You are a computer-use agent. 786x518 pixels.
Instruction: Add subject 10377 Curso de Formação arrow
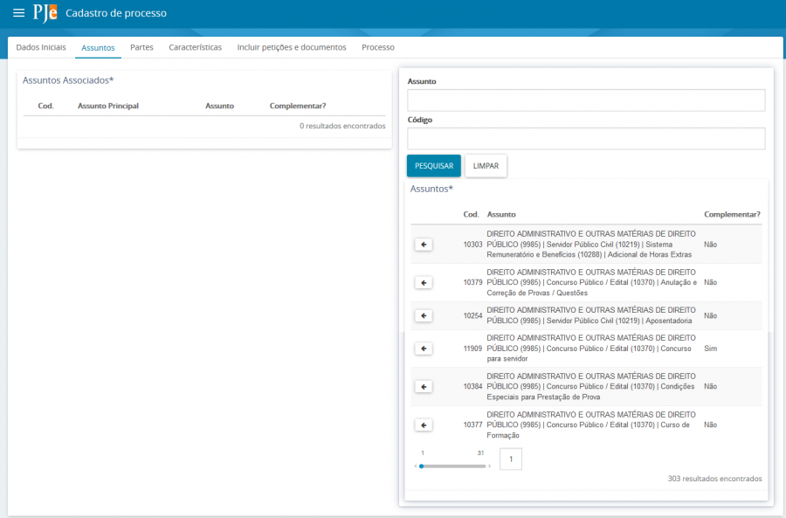(x=424, y=425)
